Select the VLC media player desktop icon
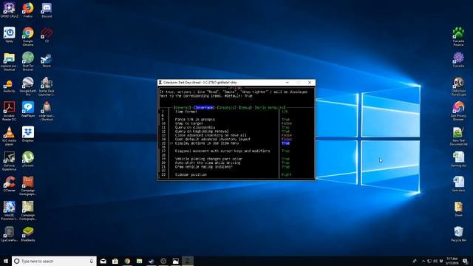 pos(9,136)
